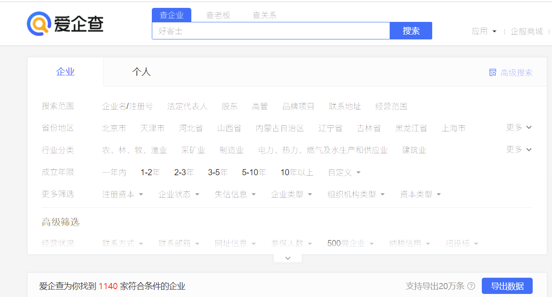This screenshot has width=552, height=297.
Task: Filter by 北京市 province
Action: 114,128
